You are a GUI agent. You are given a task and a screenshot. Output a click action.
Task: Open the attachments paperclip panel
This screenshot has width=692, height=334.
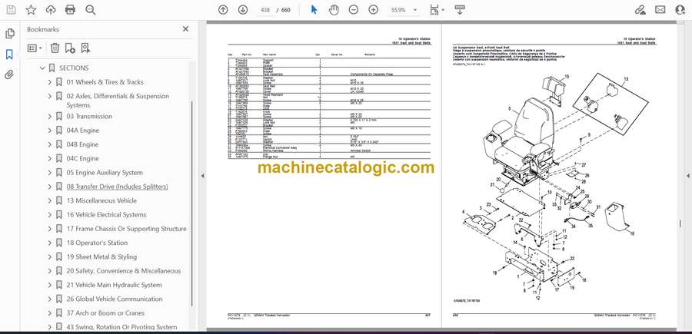click(10, 74)
